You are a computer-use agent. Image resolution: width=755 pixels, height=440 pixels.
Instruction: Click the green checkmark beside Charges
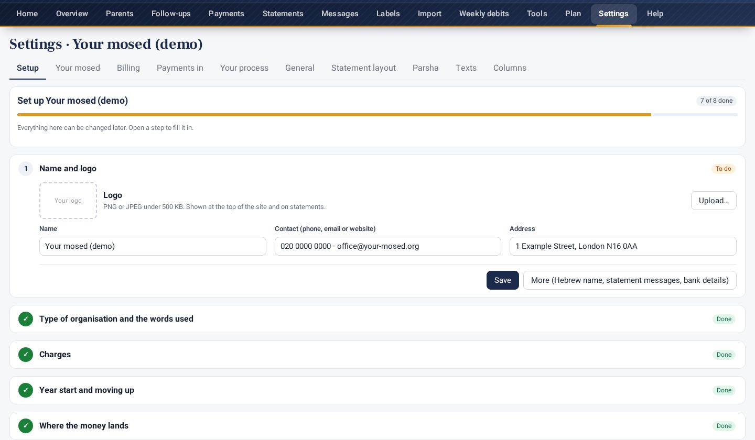26,355
